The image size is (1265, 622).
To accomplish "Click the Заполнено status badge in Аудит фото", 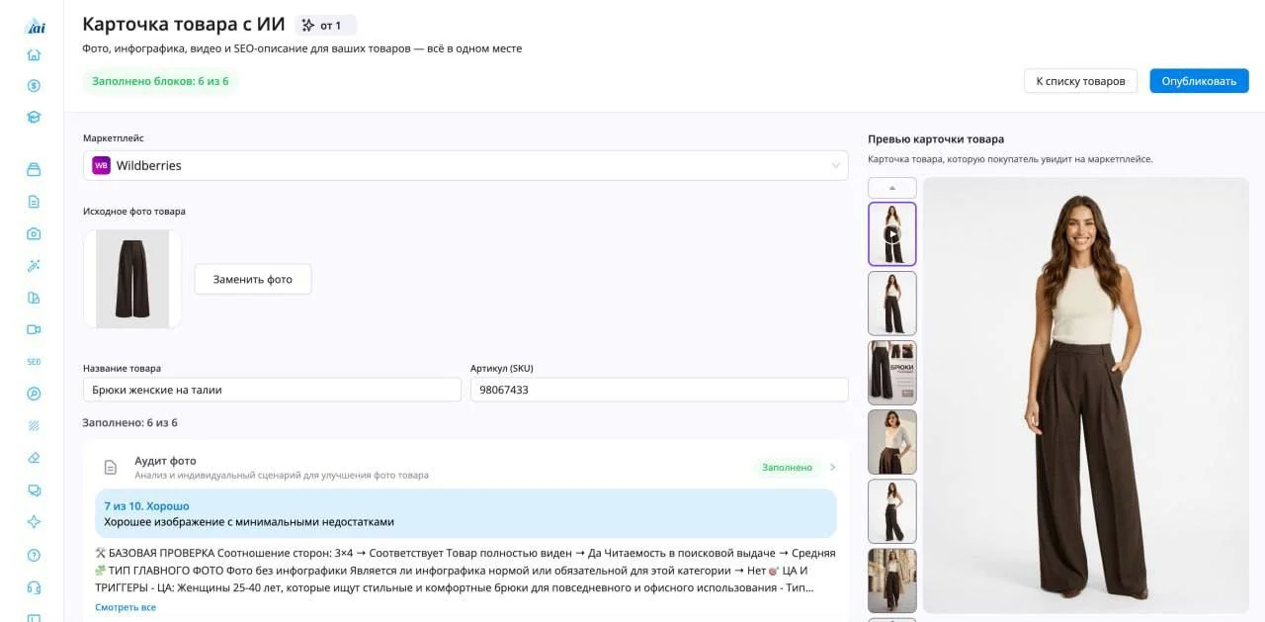I will 787,467.
